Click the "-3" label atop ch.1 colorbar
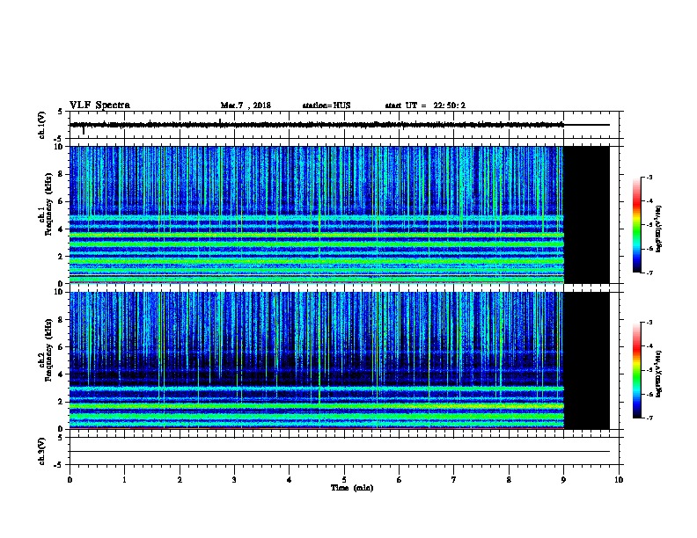 click(649, 177)
